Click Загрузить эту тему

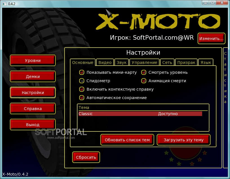pyautogui.click(x=183, y=140)
